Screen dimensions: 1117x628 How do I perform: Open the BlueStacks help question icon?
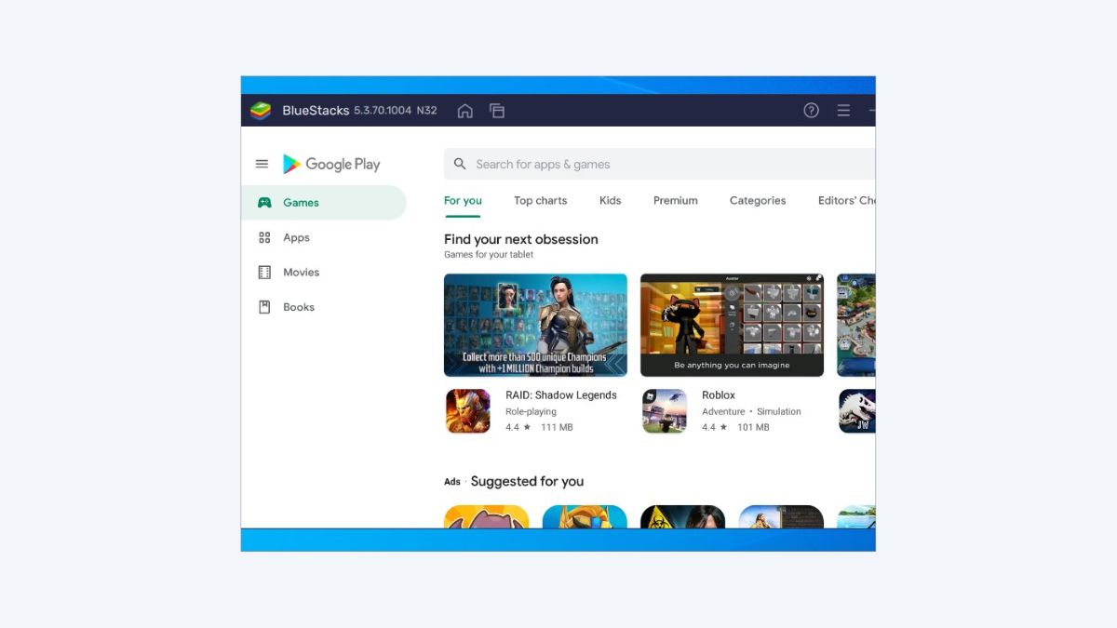pos(812,110)
